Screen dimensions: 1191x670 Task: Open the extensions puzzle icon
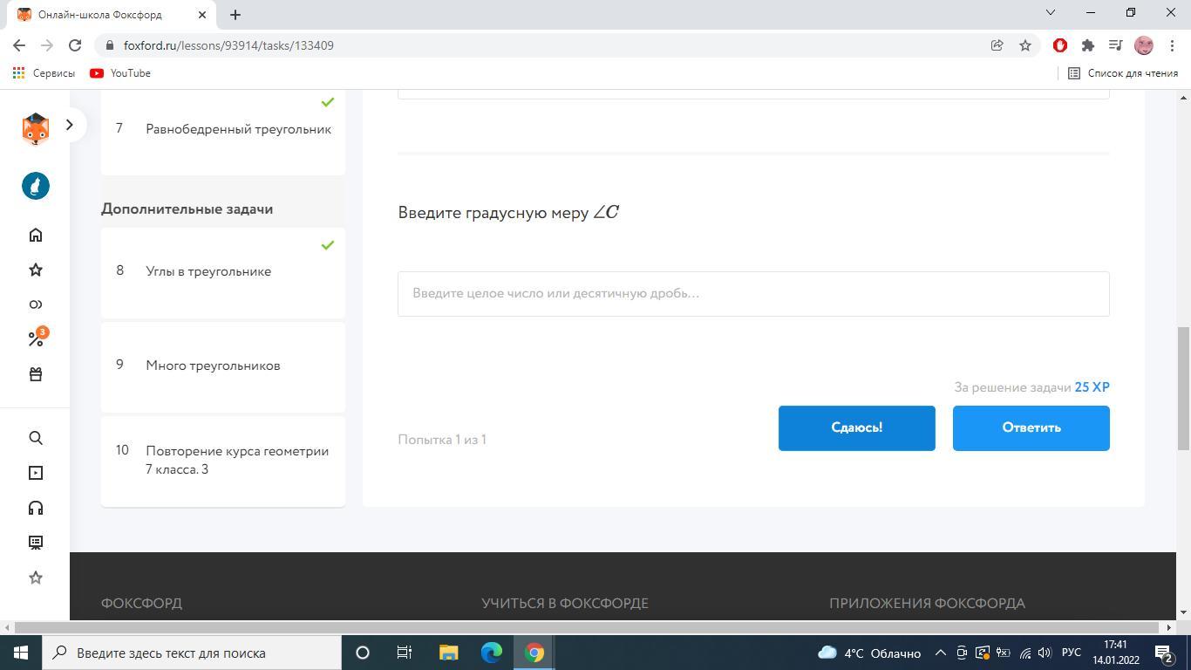tap(1088, 45)
